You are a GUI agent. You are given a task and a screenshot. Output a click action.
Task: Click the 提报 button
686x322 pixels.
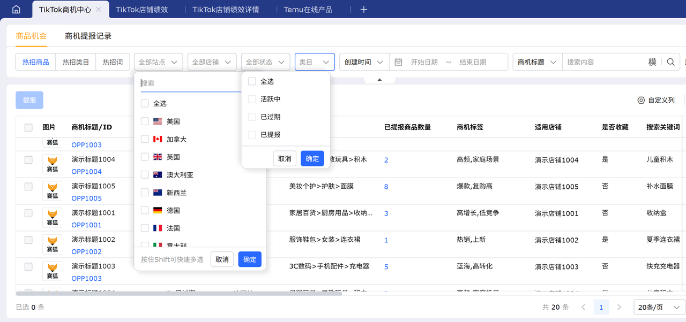click(x=29, y=100)
